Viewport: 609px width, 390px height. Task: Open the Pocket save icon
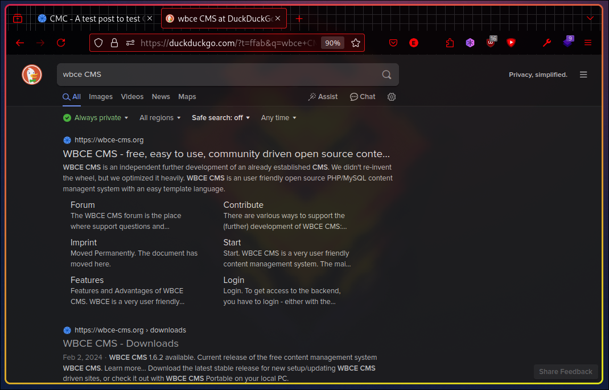click(x=393, y=43)
